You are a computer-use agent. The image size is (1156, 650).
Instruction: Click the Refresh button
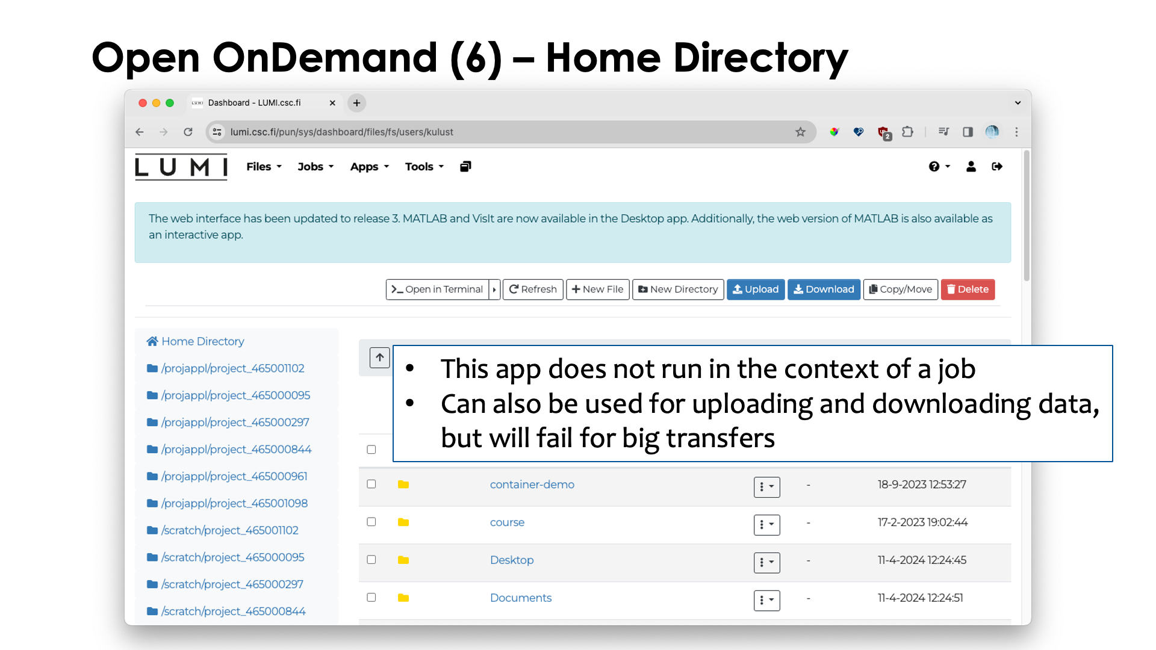(533, 289)
